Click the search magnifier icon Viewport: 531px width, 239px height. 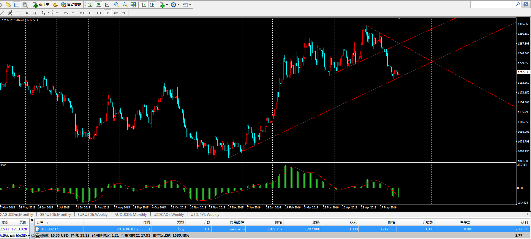tap(518, 4)
